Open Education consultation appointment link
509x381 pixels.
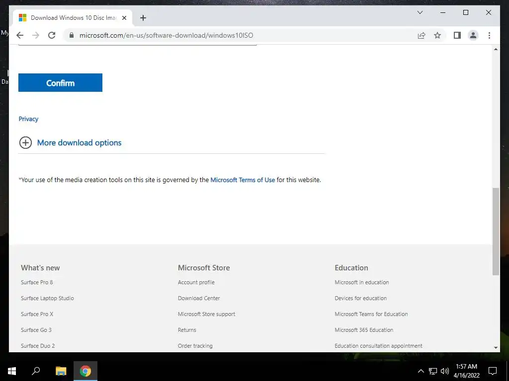coord(378,346)
